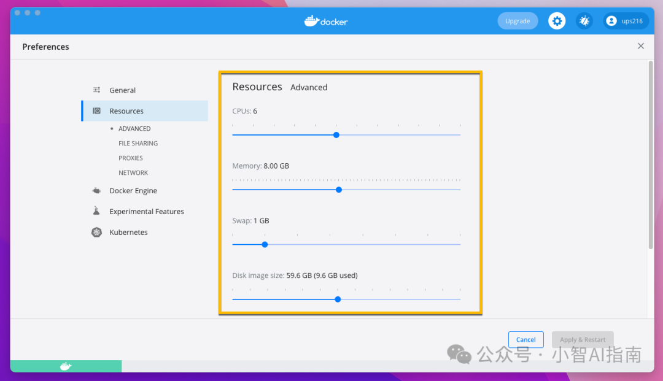This screenshot has width=663, height=381.
Task: Click the General sliders icon
Action: tap(97, 90)
